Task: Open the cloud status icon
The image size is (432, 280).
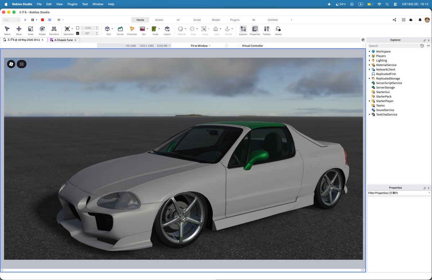Action: coord(411,20)
